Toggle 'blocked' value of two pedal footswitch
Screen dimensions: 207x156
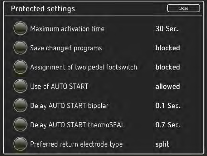pyautogui.click(x=167, y=67)
